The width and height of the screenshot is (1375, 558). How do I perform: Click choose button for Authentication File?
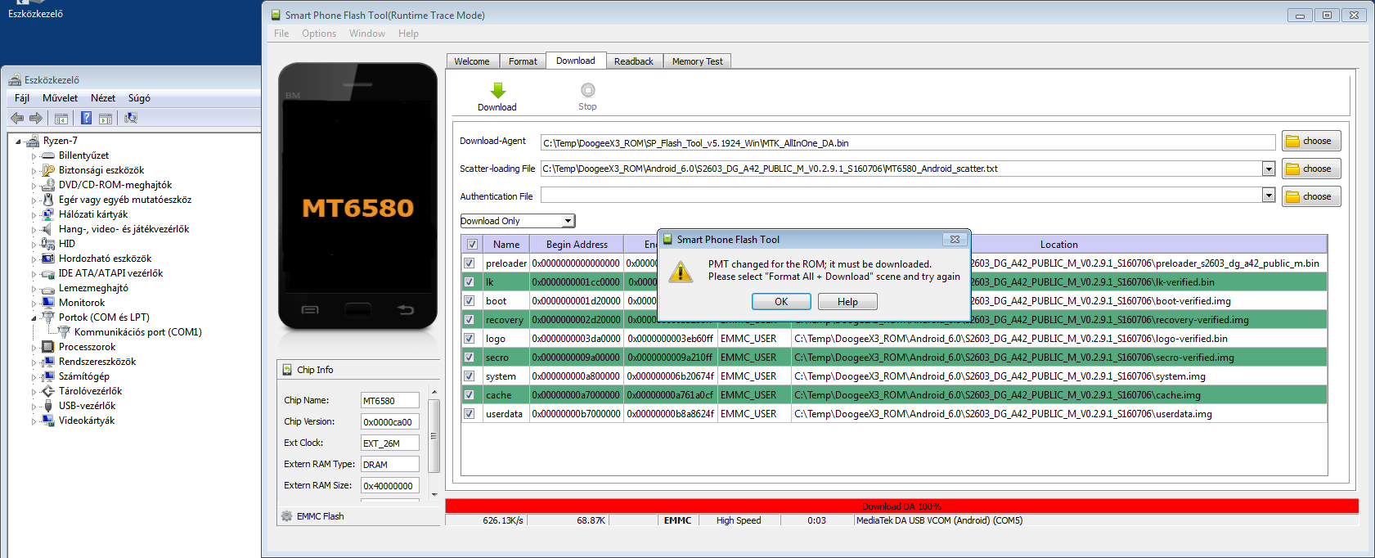[x=1311, y=196]
